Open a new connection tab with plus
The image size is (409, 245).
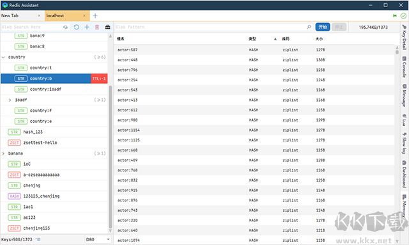click(x=95, y=15)
